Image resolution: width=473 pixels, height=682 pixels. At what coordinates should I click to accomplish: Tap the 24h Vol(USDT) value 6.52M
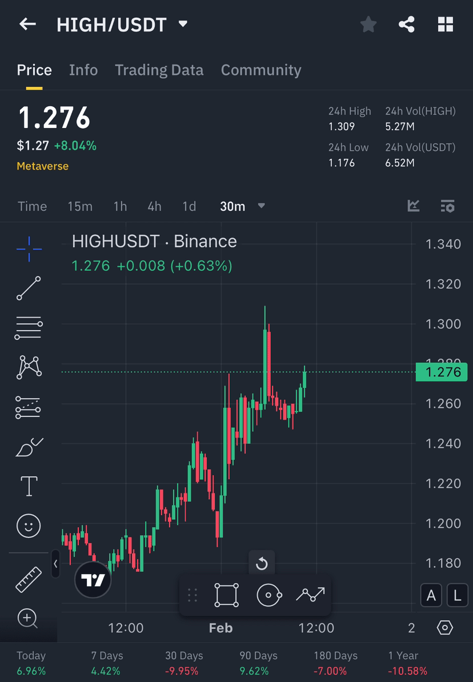click(x=399, y=163)
